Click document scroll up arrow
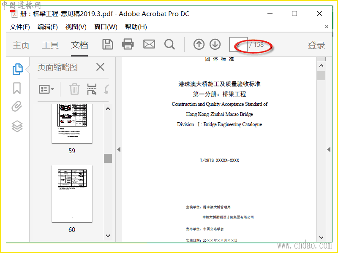This screenshot has height=253, width=338. 321,66
